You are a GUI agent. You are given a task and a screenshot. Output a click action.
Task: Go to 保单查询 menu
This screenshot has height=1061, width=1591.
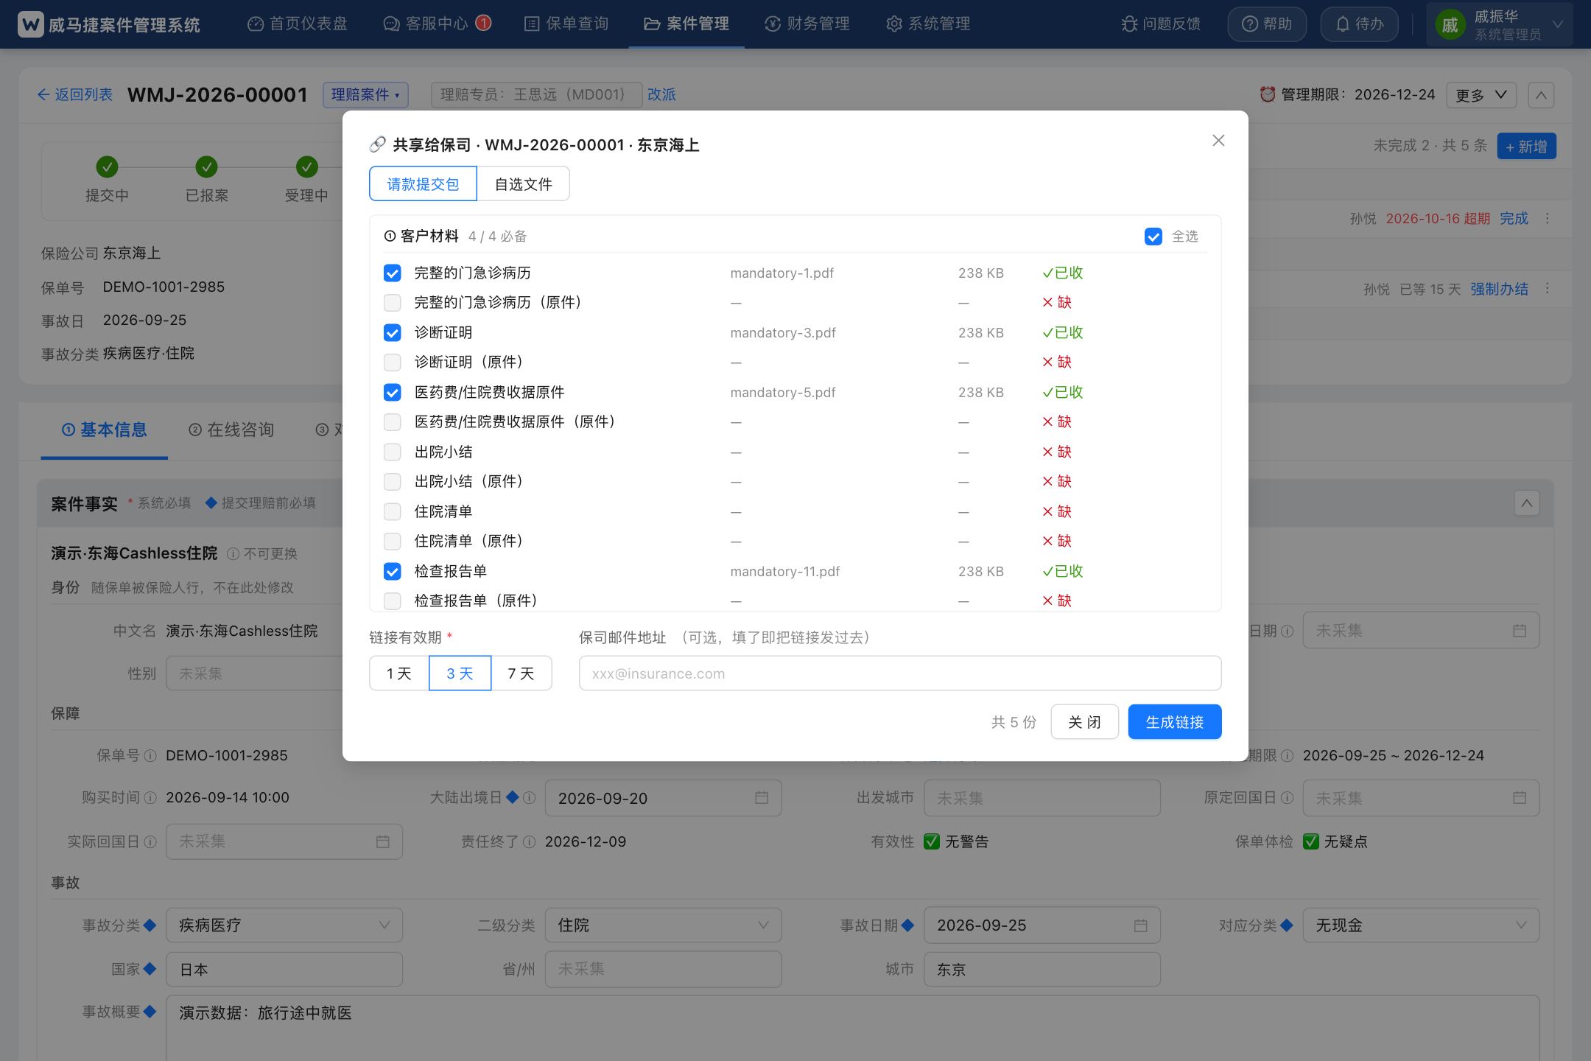566,24
